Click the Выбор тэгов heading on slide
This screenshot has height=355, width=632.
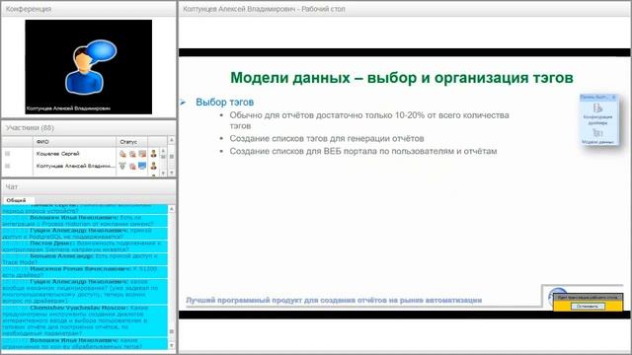[x=224, y=103]
